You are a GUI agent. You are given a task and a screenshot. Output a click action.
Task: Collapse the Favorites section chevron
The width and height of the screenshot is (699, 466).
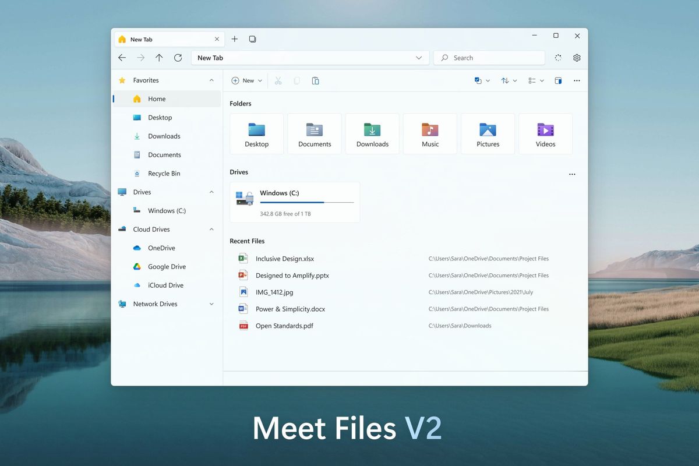211,80
